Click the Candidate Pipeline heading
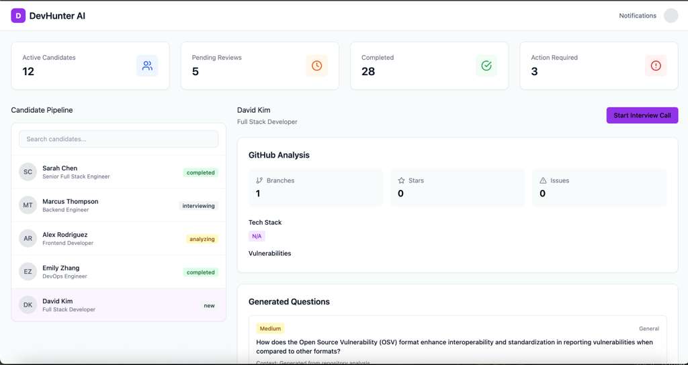Viewport: 688px width, 365px height. 42,110
